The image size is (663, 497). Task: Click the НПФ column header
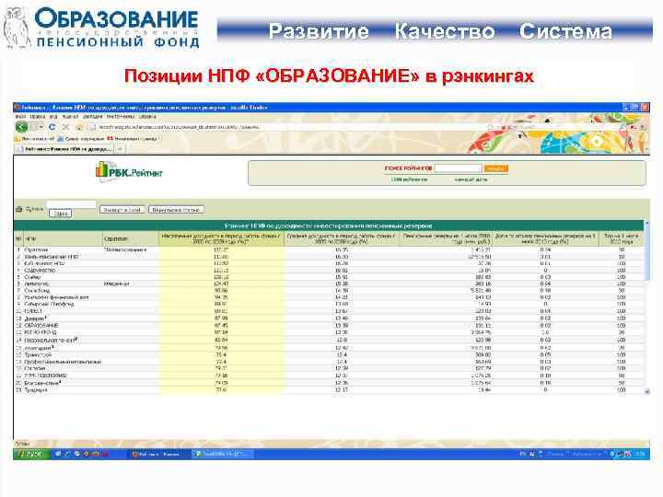coord(63,238)
